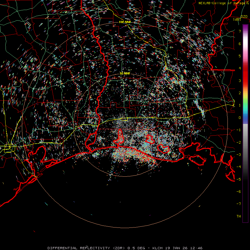The width and height of the screenshot is (250, 250).
Task: Click the ZDR color scale bar
Action: tap(245, 123)
